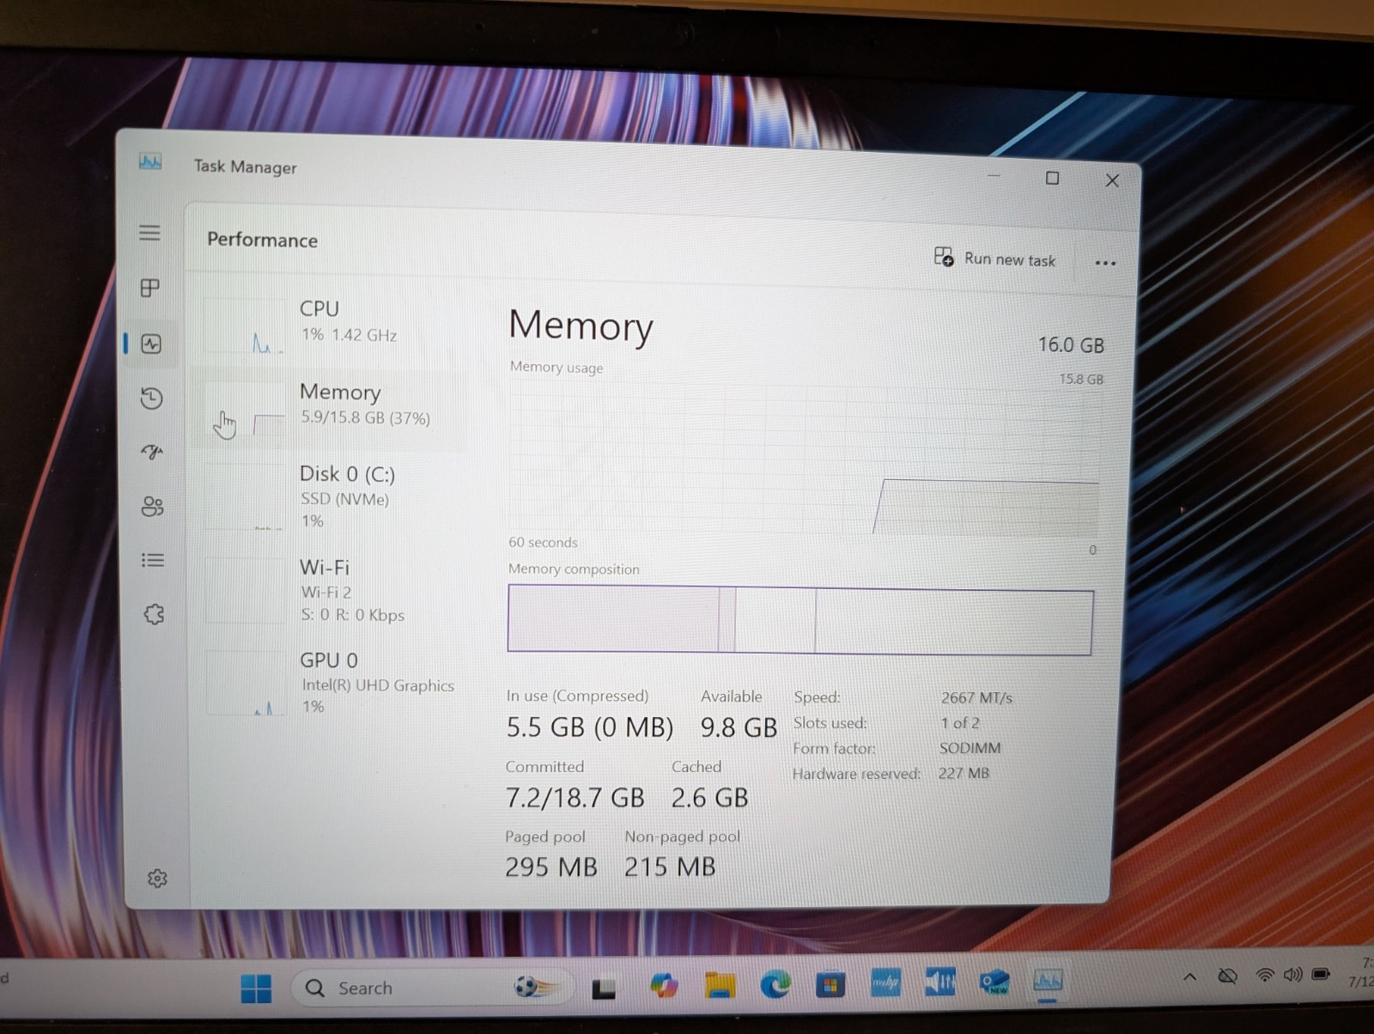
Task: Open Microsoft Store from the taskbar
Action: coord(830,984)
